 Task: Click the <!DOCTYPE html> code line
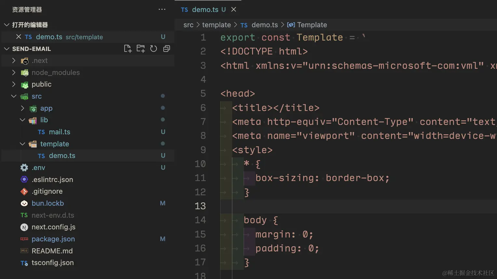click(264, 52)
